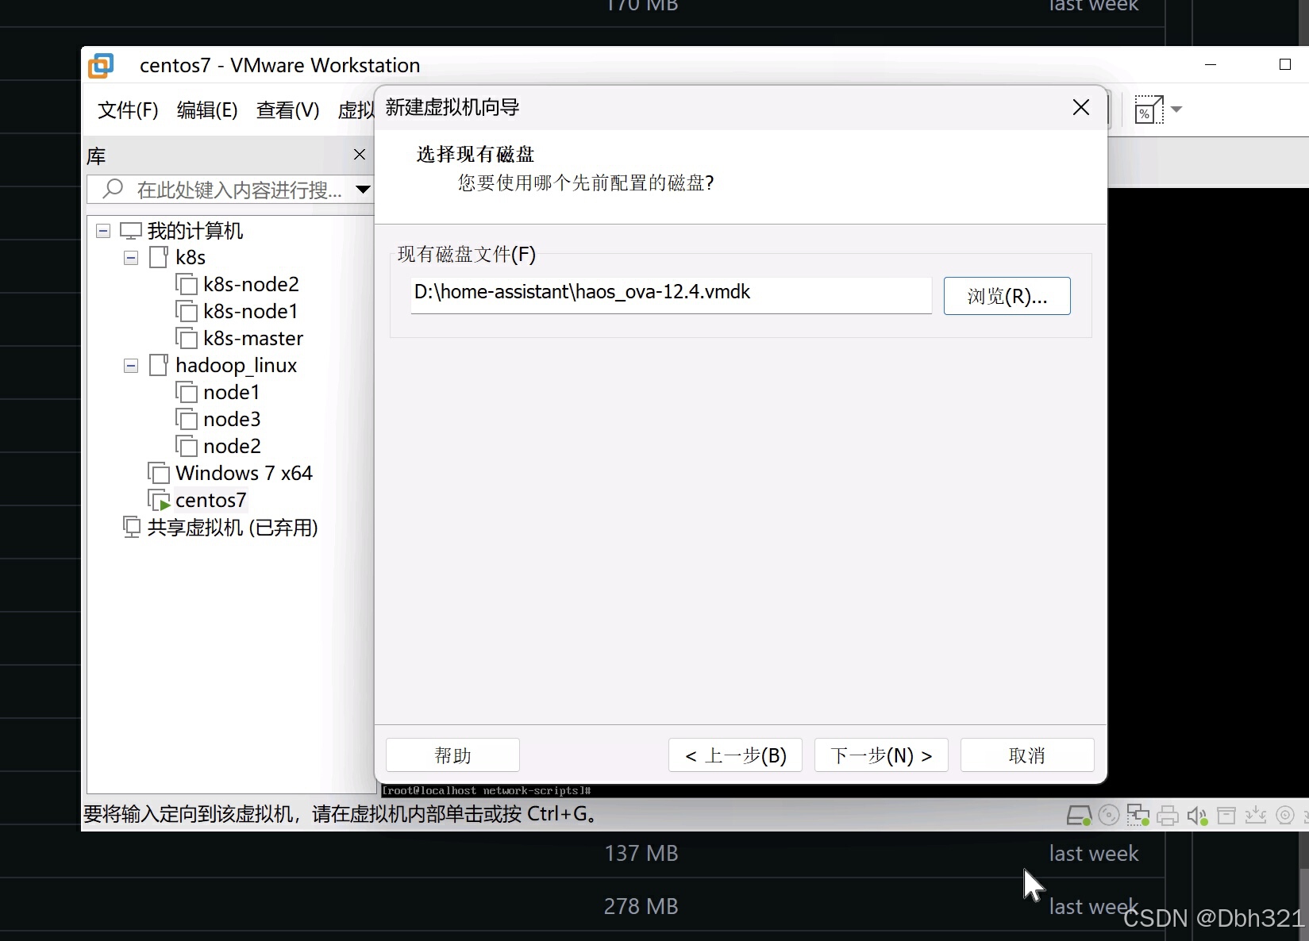This screenshot has height=941, width=1309.
Task: Click the library search input box
Action: pos(229,190)
